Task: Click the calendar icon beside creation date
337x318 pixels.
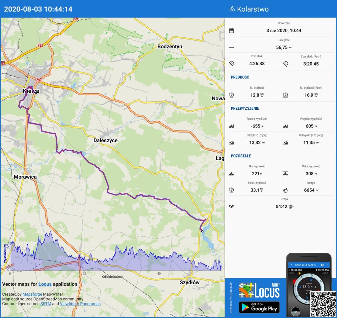Action: (x=231, y=31)
